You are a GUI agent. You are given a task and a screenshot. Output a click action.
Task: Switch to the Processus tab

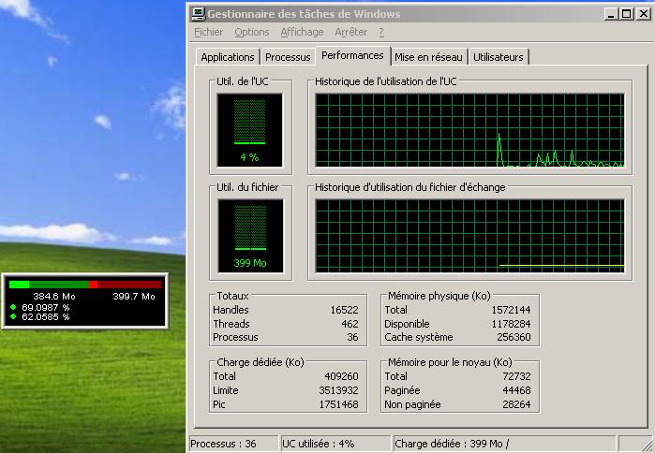(288, 57)
